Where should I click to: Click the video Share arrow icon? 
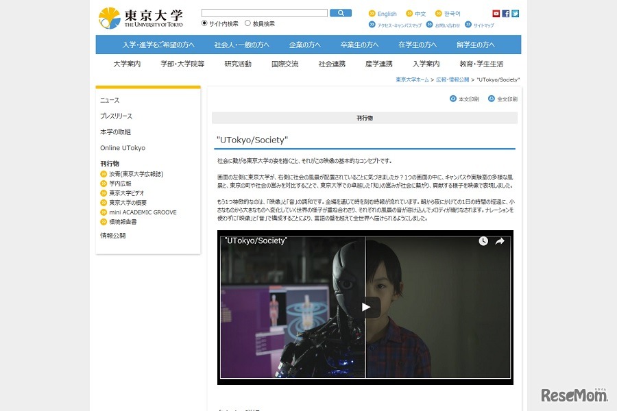coord(500,241)
